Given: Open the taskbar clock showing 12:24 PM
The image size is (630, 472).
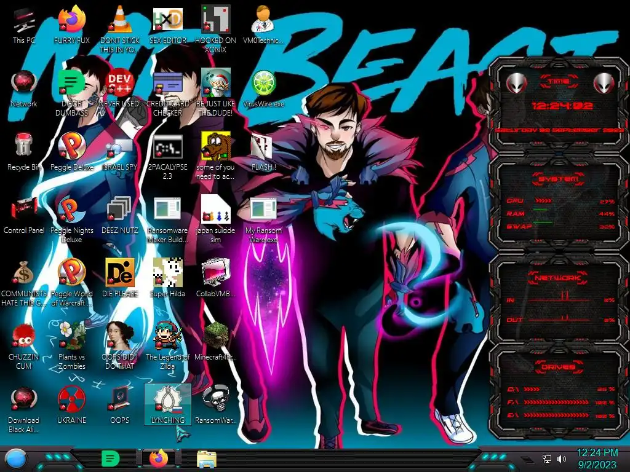Looking at the screenshot, I should tap(597, 458).
